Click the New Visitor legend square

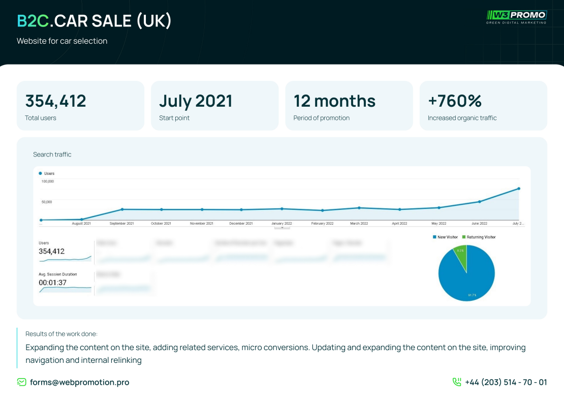pos(434,237)
